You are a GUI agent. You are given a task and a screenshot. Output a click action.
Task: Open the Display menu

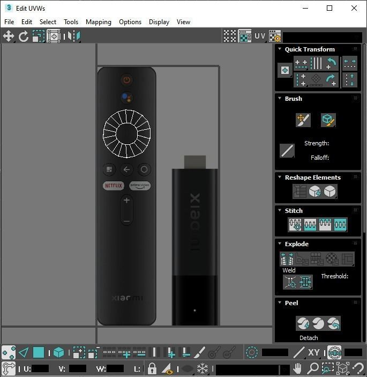coord(159,22)
